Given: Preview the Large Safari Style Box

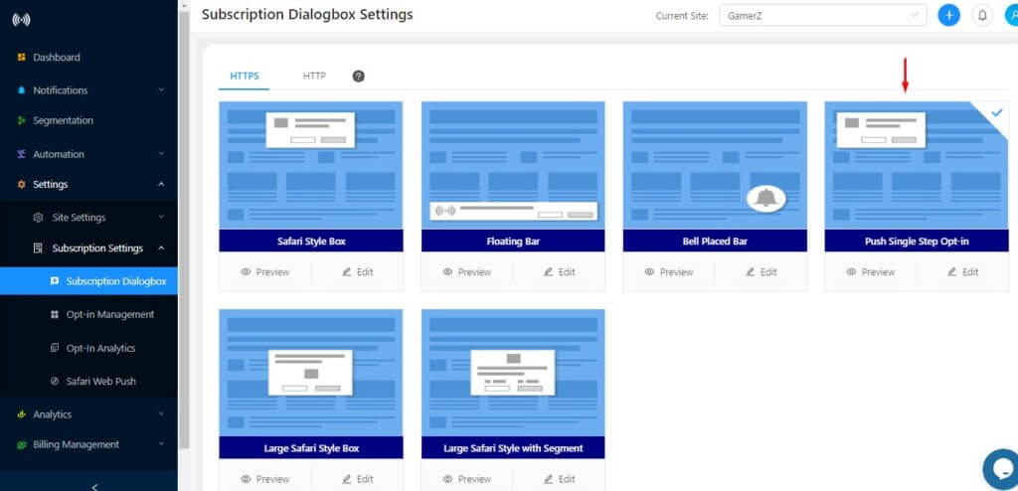Looking at the screenshot, I should click(x=264, y=479).
